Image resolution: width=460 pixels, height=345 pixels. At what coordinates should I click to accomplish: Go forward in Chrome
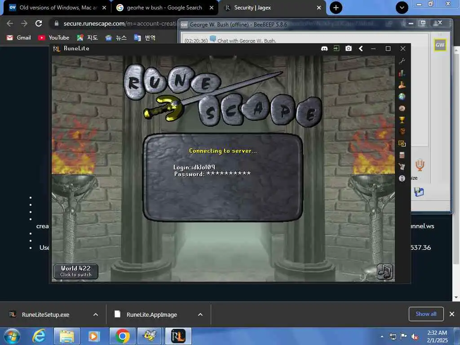click(x=24, y=23)
